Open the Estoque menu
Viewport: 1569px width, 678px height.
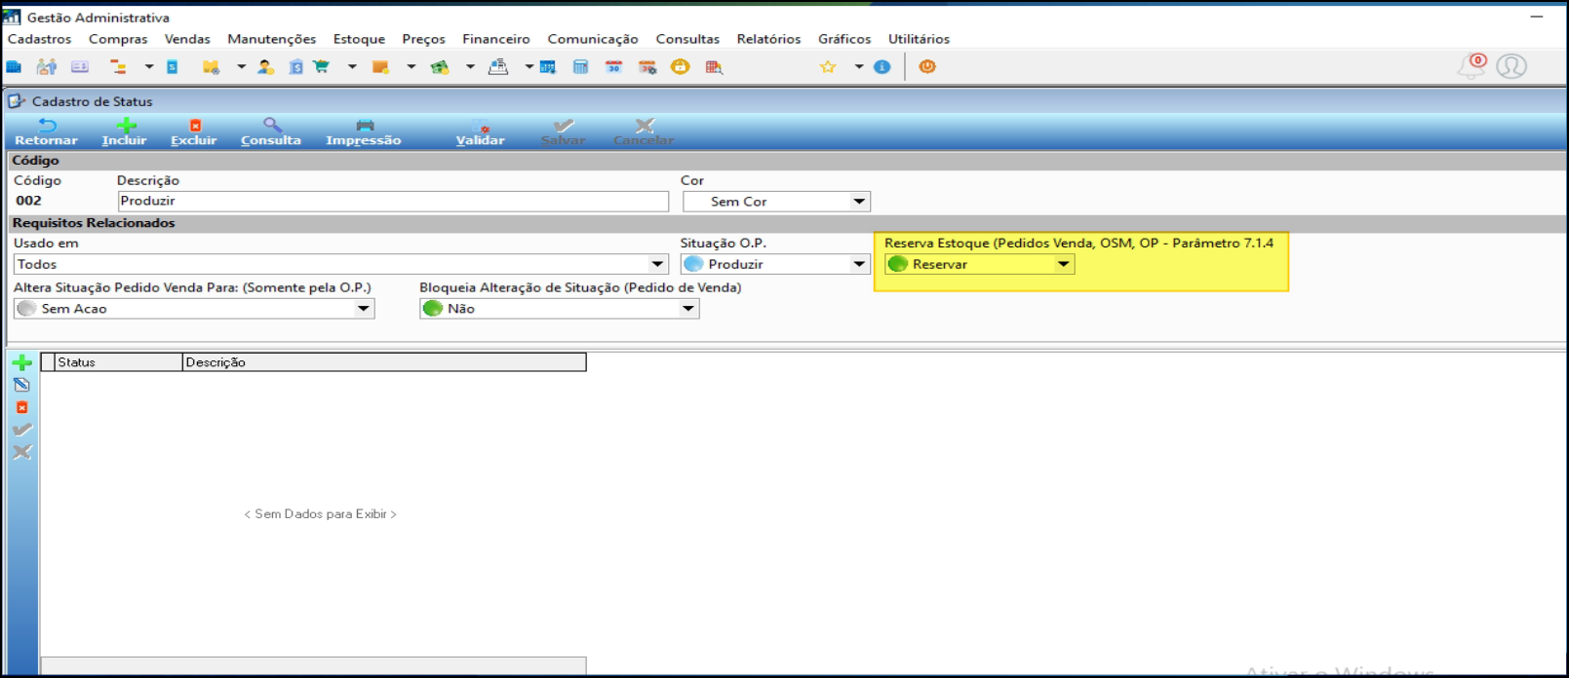(359, 39)
